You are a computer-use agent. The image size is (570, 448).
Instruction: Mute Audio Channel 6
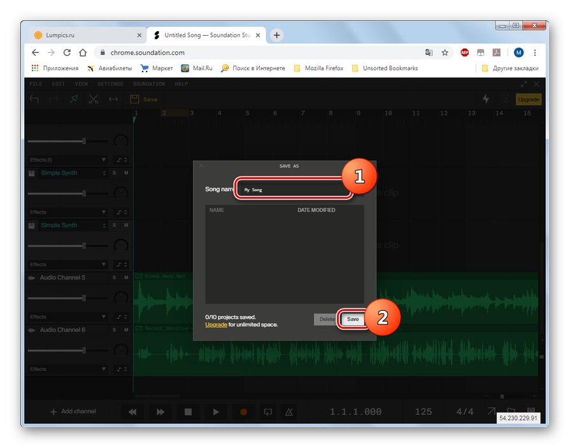(126, 330)
